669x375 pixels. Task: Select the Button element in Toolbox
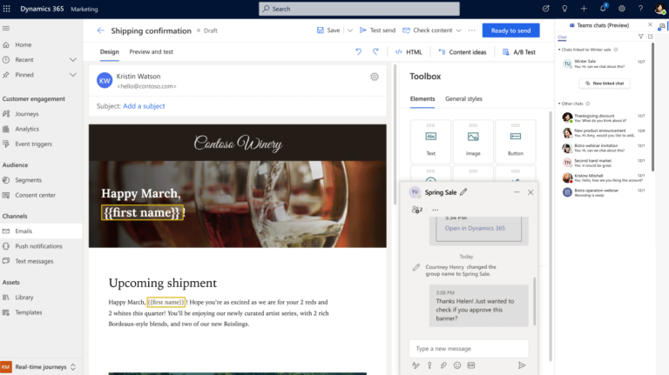(x=516, y=142)
